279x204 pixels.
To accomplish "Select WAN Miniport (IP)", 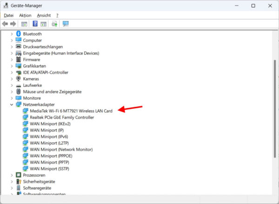I will [x=47, y=130].
